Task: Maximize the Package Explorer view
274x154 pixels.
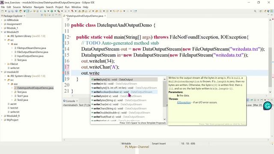Action: tap(60, 15)
